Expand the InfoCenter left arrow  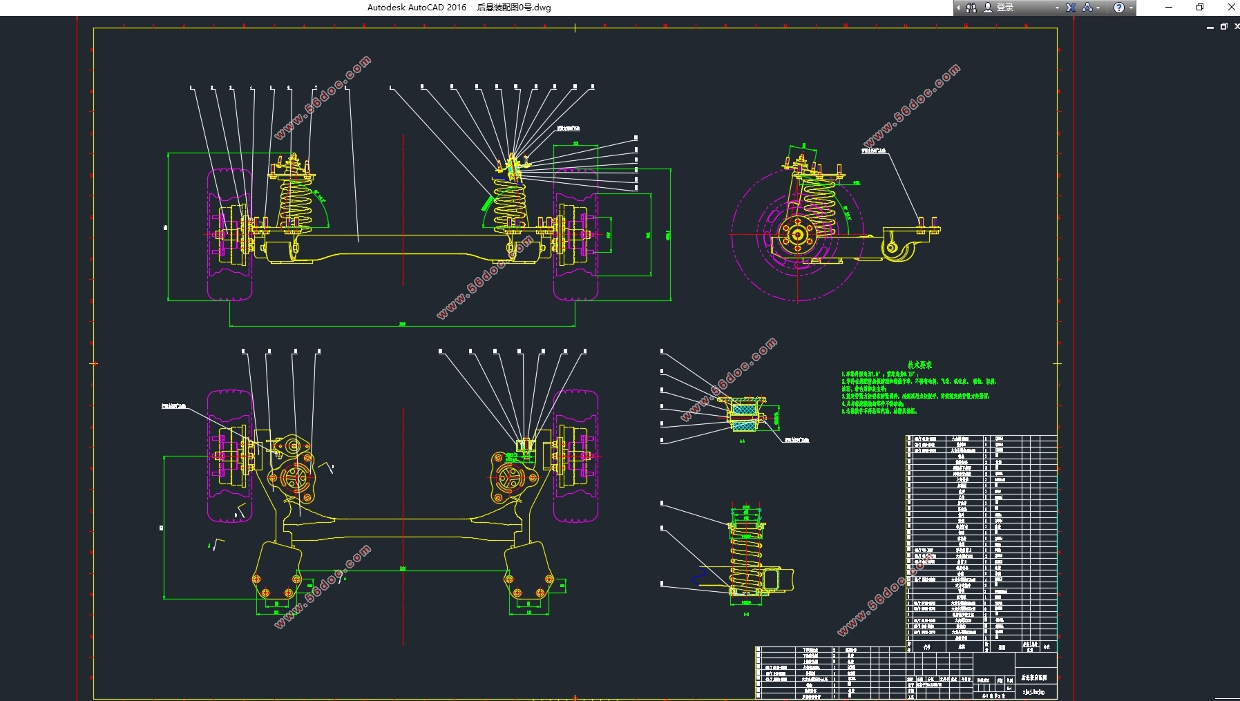[x=959, y=8]
